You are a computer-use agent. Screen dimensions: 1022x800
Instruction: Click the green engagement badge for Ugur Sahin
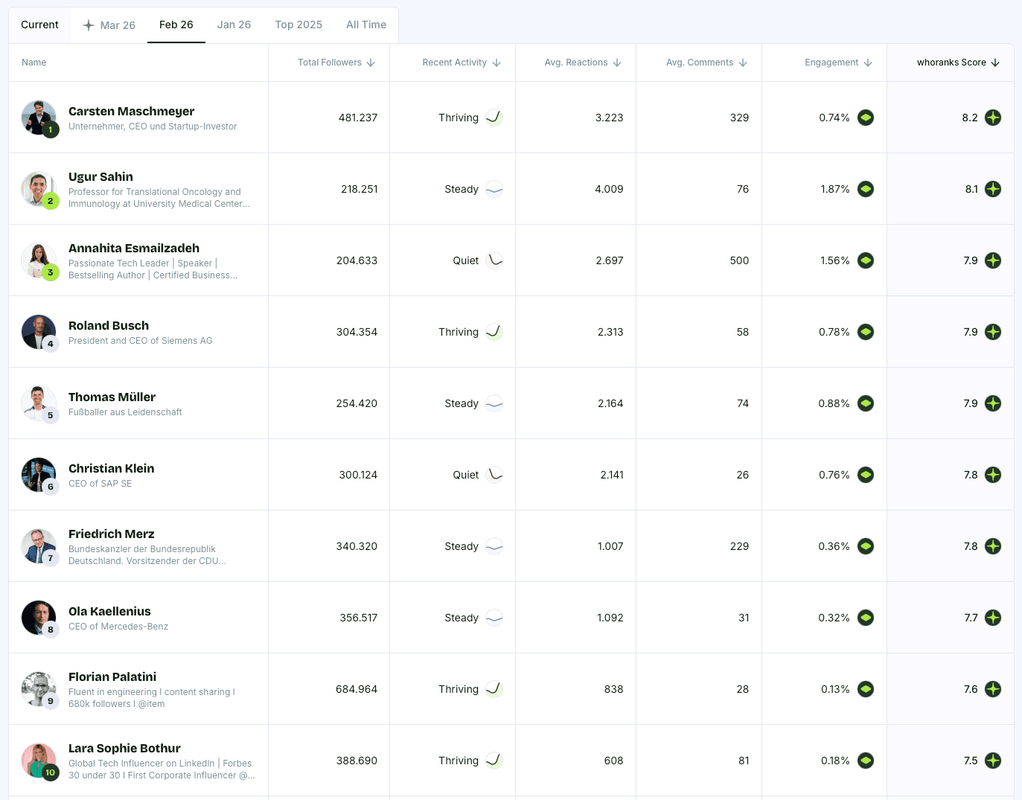click(866, 189)
